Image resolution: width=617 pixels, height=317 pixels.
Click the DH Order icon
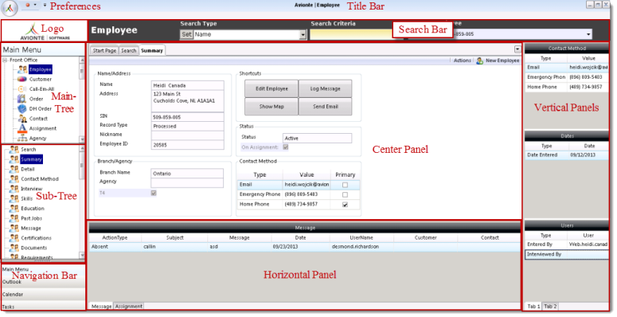pos(22,108)
